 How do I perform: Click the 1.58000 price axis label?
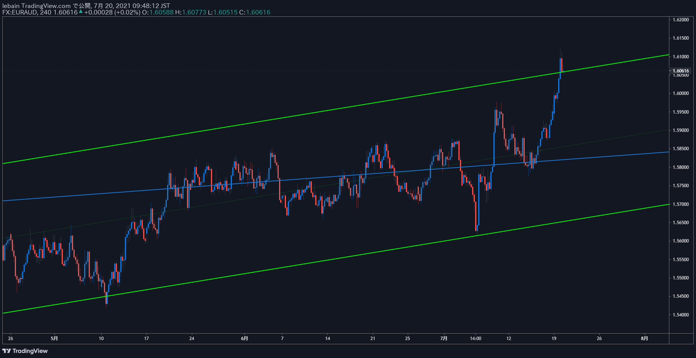(x=681, y=167)
